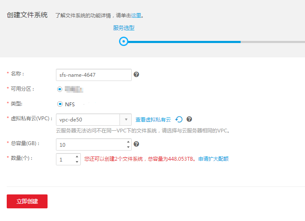Image resolution: width=305 pixels, height=221 pixels.
Task: Open the 这里 details link
Action: point(136,16)
